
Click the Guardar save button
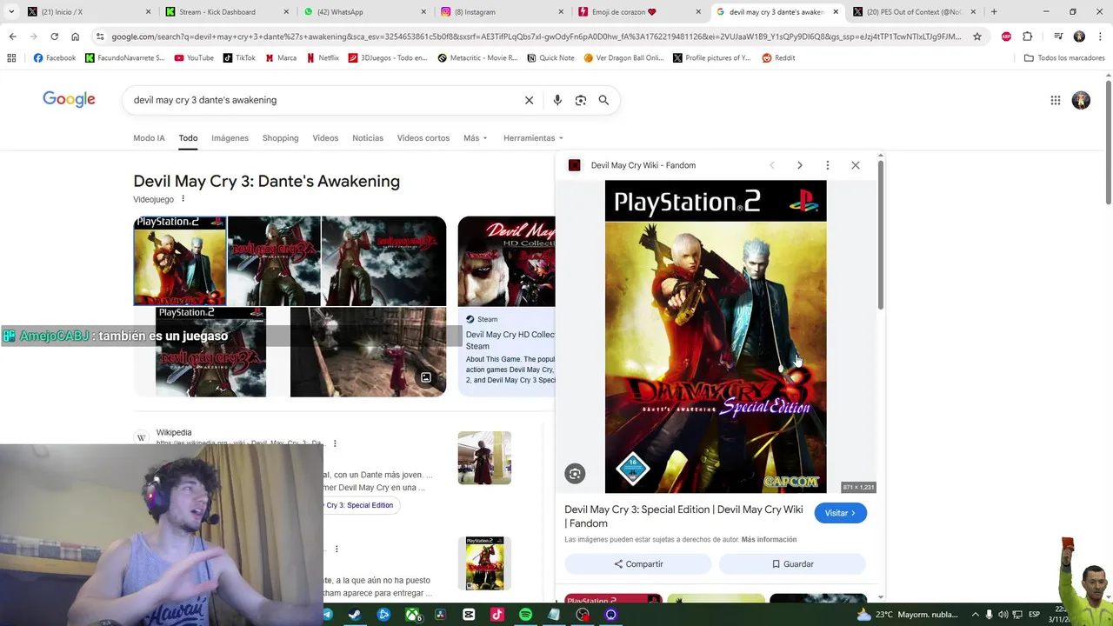(x=792, y=564)
